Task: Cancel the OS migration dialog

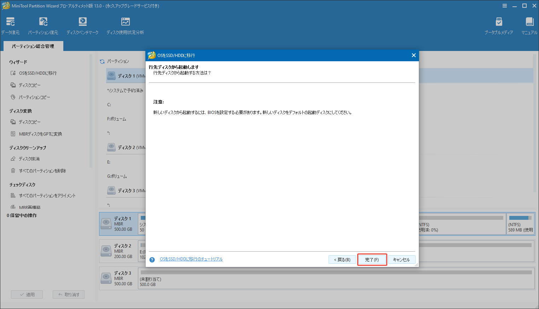Action: [x=402, y=259]
